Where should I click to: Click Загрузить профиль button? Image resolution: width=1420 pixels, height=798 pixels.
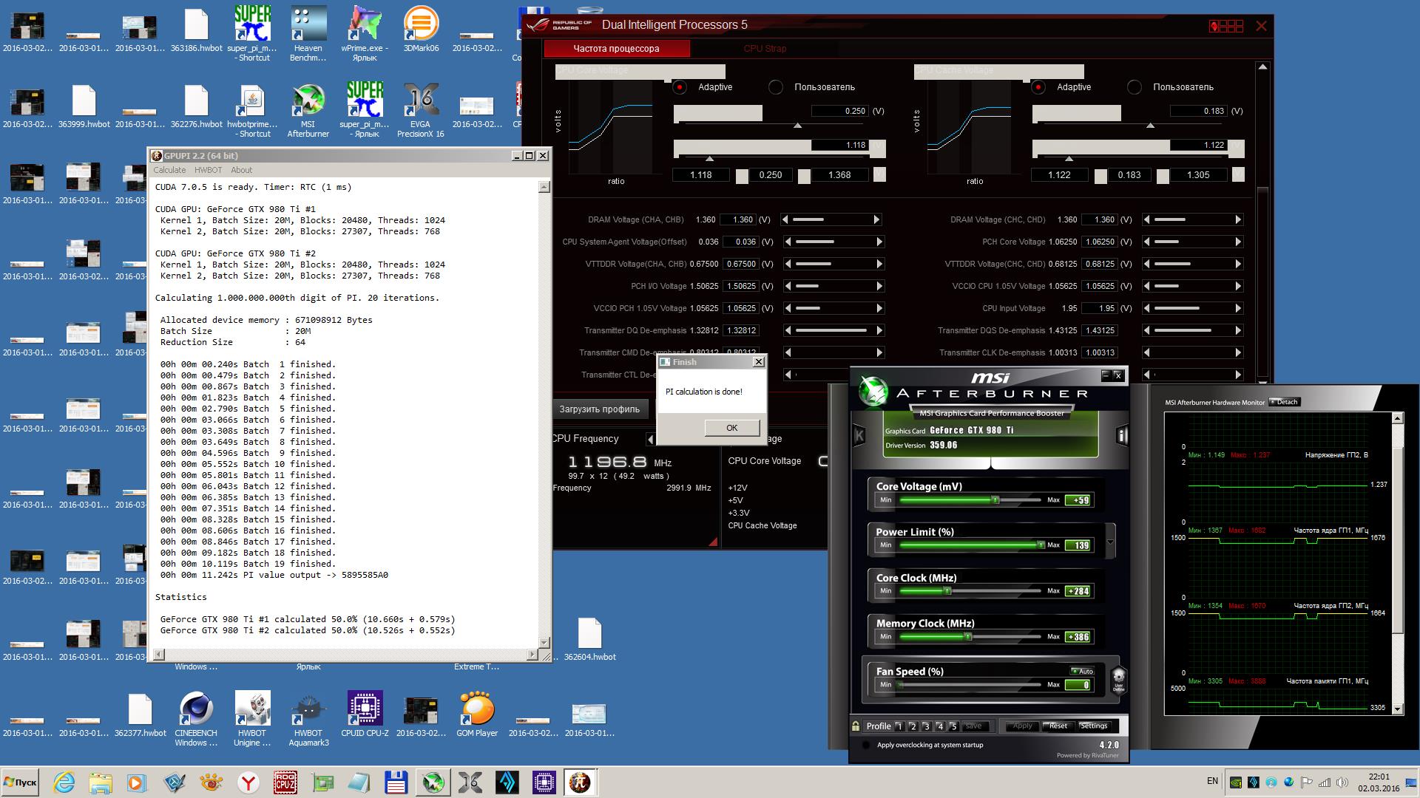600,409
